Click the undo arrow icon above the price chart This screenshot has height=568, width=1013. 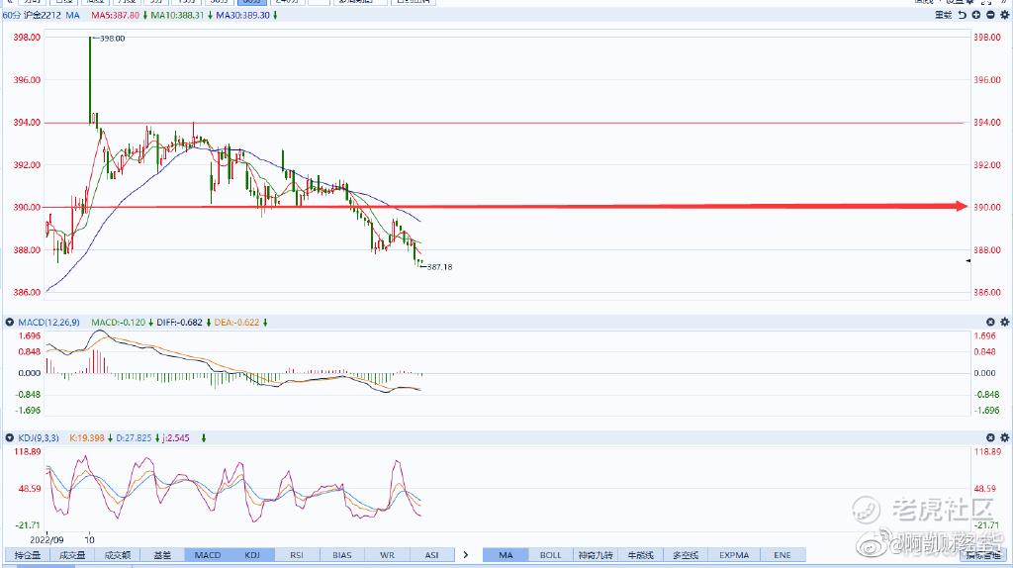click(962, 15)
